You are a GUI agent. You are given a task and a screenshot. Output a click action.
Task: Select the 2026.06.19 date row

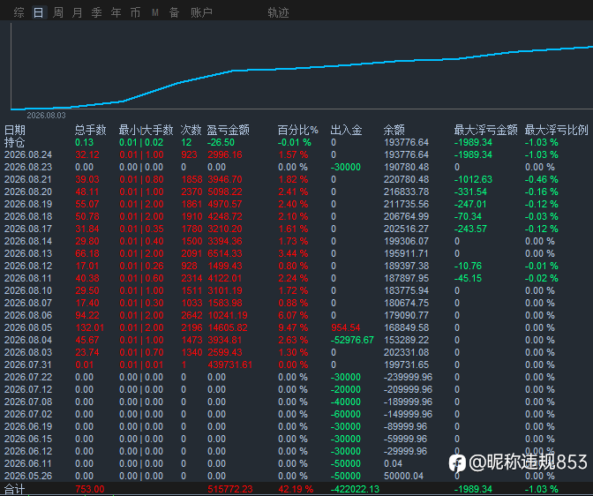(x=28, y=427)
